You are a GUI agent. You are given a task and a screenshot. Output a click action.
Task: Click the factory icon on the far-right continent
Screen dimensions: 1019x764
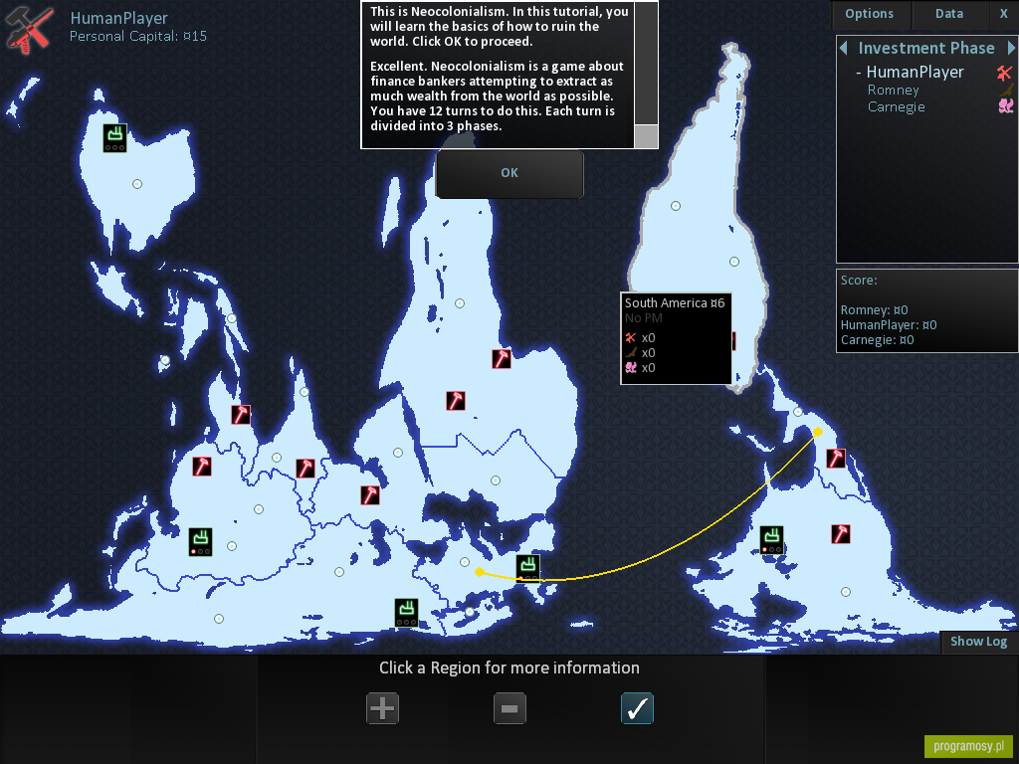771,540
